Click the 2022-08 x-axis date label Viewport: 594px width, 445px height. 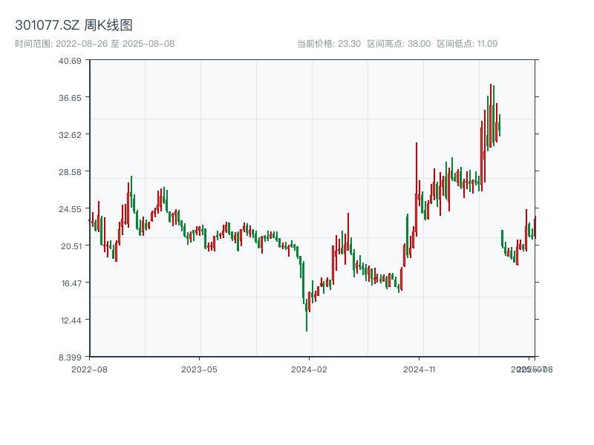click(89, 369)
